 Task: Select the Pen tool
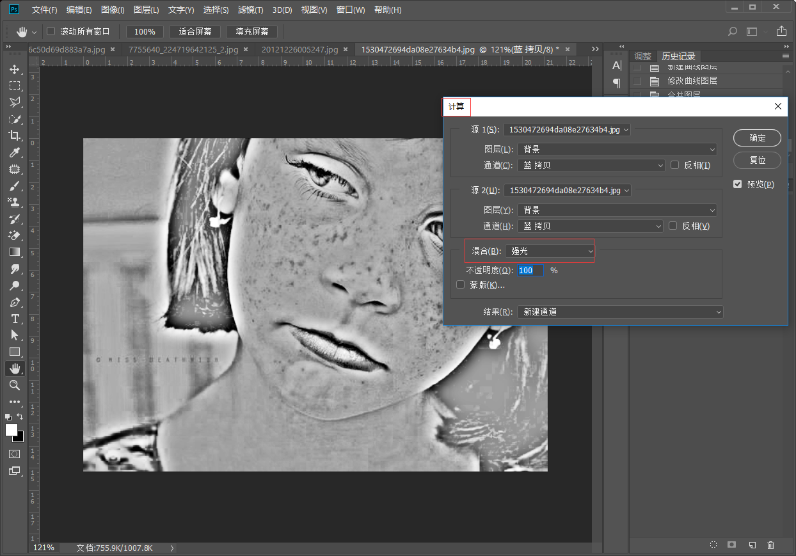point(15,302)
